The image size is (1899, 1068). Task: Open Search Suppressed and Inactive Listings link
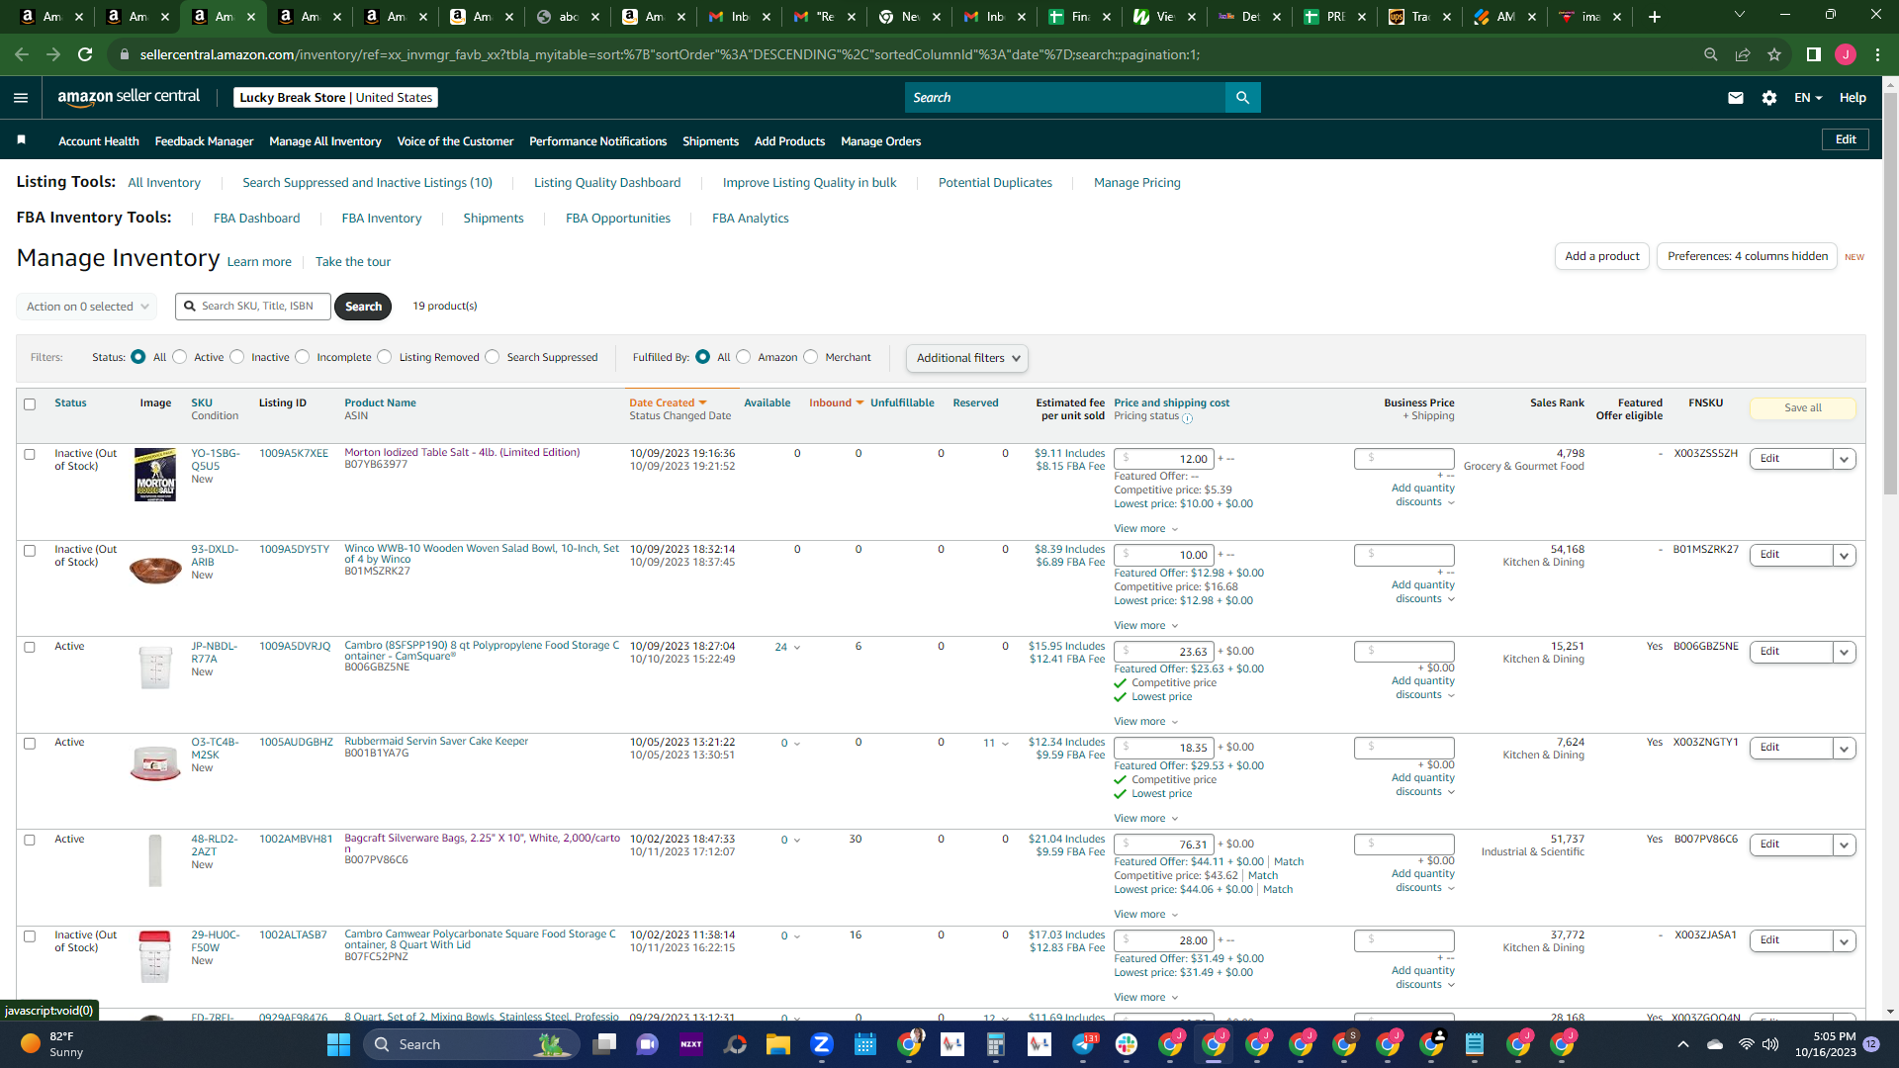click(x=367, y=182)
